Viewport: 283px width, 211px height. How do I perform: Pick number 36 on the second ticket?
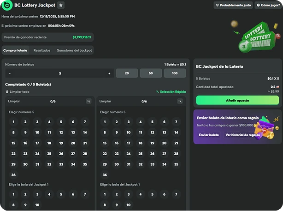pyautogui.click(x=105, y=175)
